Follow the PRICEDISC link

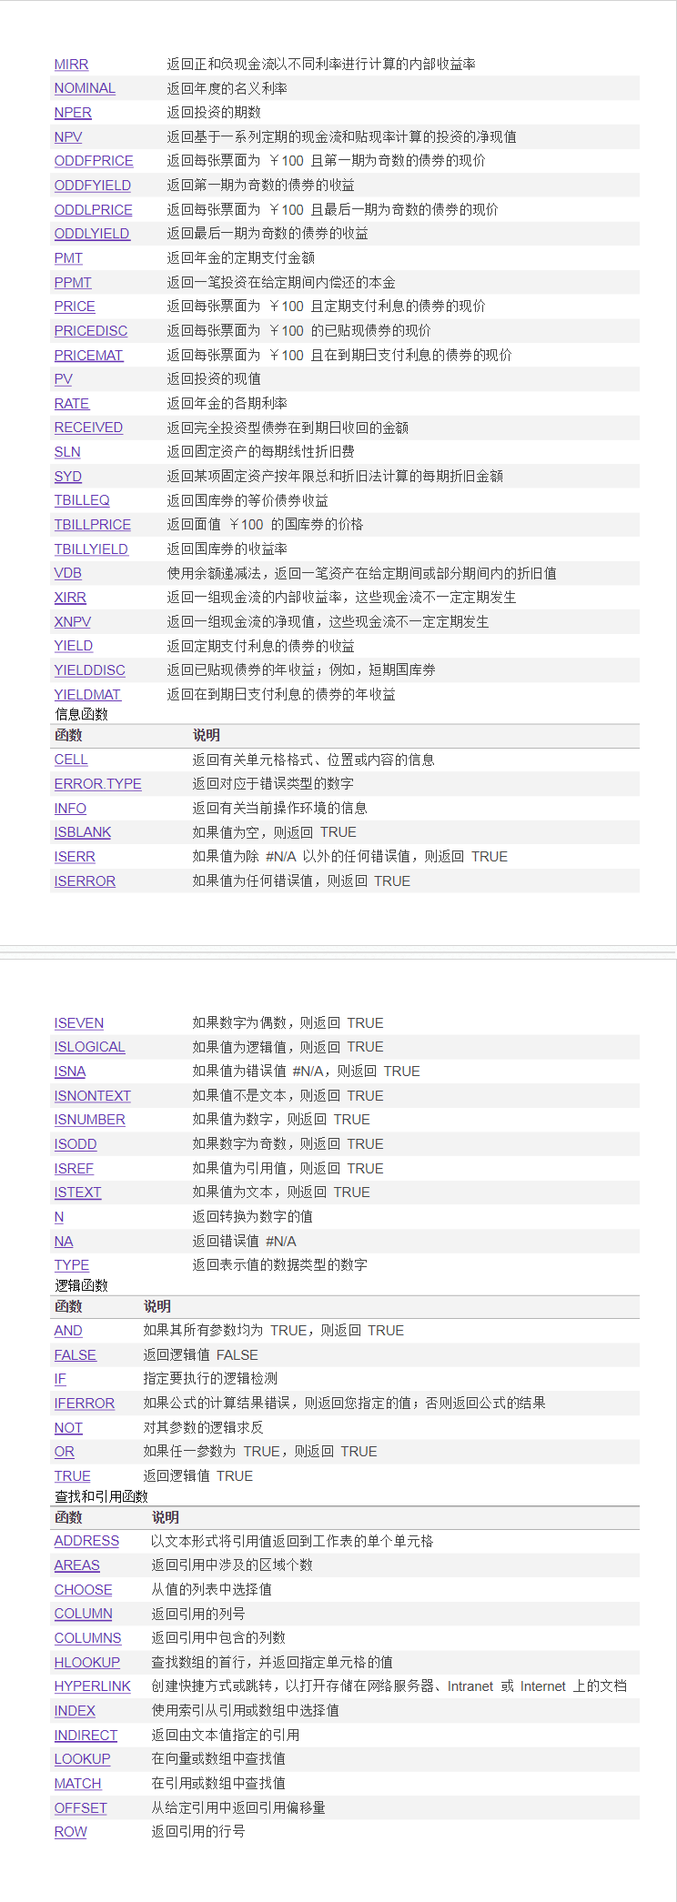91,331
